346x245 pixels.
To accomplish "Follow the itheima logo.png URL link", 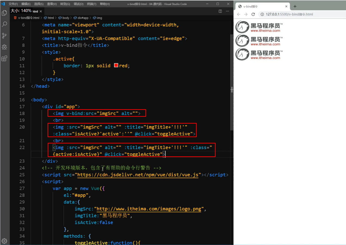I will tap(149, 209).
